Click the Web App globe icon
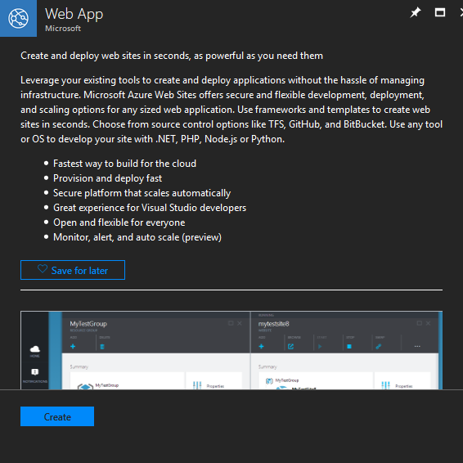This screenshot has height=463, width=463. [x=18, y=18]
